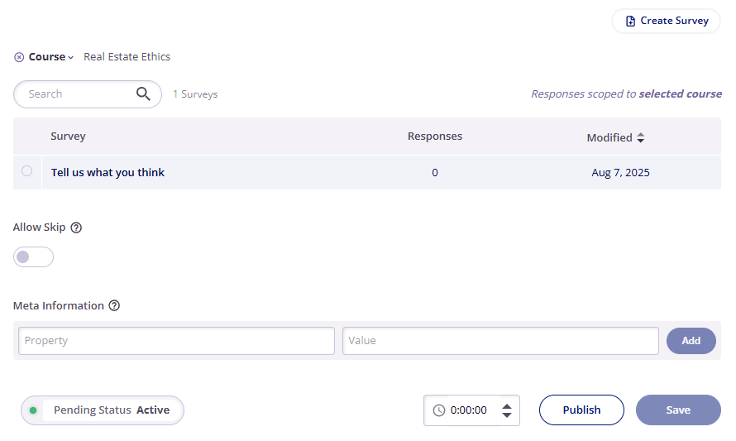Click the green Pending Status indicator dot

click(33, 410)
